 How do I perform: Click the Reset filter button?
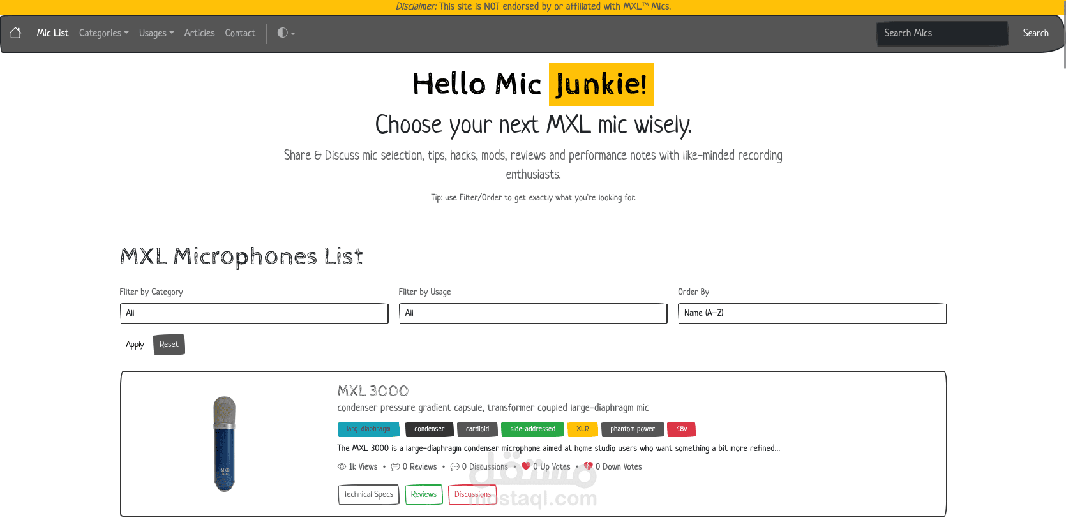coord(169,345)
